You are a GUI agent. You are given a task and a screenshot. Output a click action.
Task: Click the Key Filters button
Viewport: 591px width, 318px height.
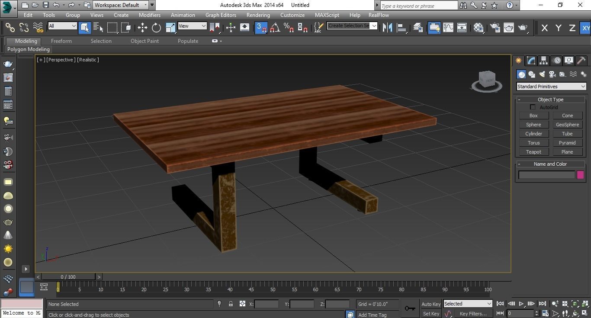473,314
